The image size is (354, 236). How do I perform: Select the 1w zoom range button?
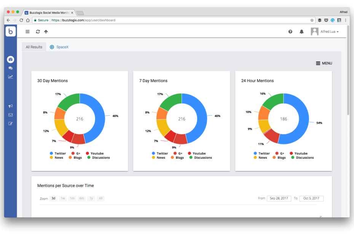tap(63, 198)
